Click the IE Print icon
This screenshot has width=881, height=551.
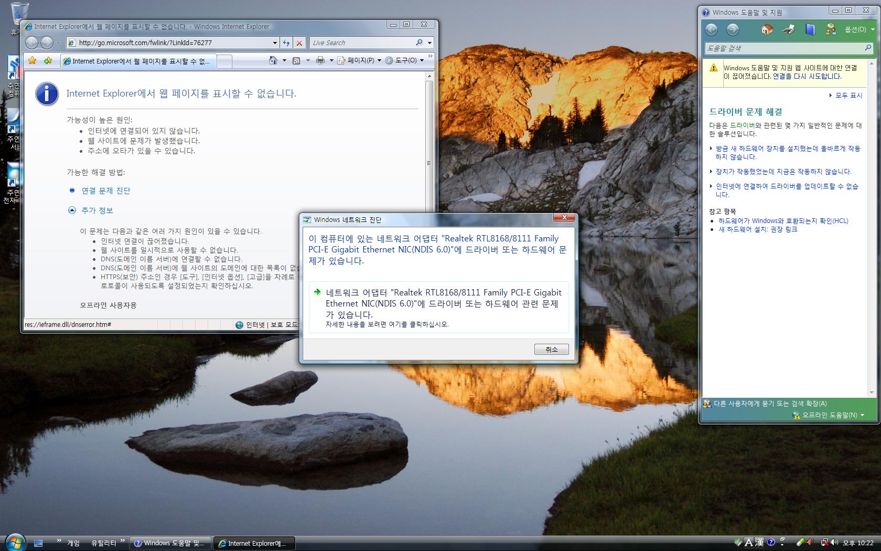[320, 60]
